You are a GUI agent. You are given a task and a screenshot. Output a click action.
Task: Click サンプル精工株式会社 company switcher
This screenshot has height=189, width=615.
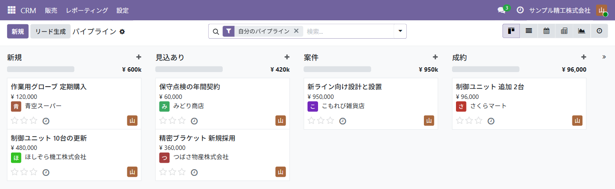pos(560,10)
